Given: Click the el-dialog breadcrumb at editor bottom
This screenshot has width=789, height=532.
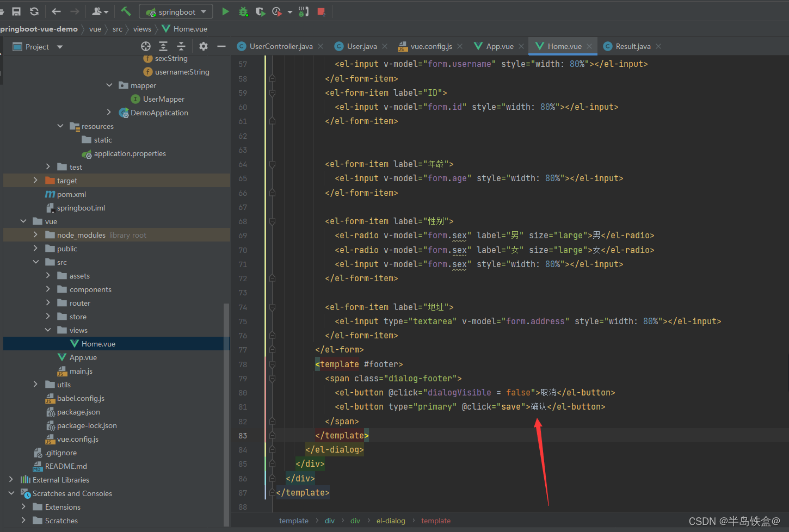Looking at the screenshot, I should [x=391, y=521].
